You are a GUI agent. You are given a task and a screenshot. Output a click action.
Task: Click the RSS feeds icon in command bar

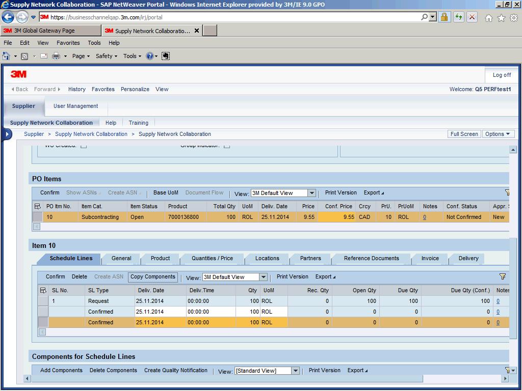tap(24, 56)
